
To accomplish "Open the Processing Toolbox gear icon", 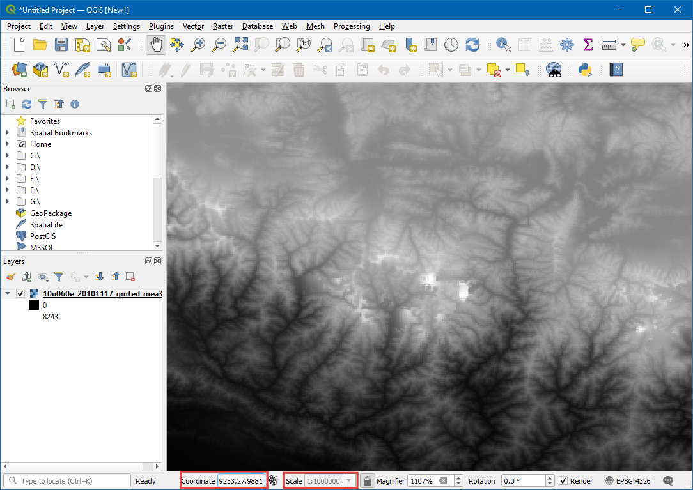I will pos(566,45).
